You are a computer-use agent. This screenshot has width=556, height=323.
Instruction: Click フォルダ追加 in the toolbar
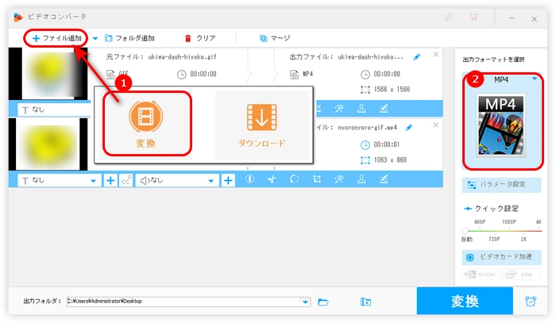[x=129, y=38]
